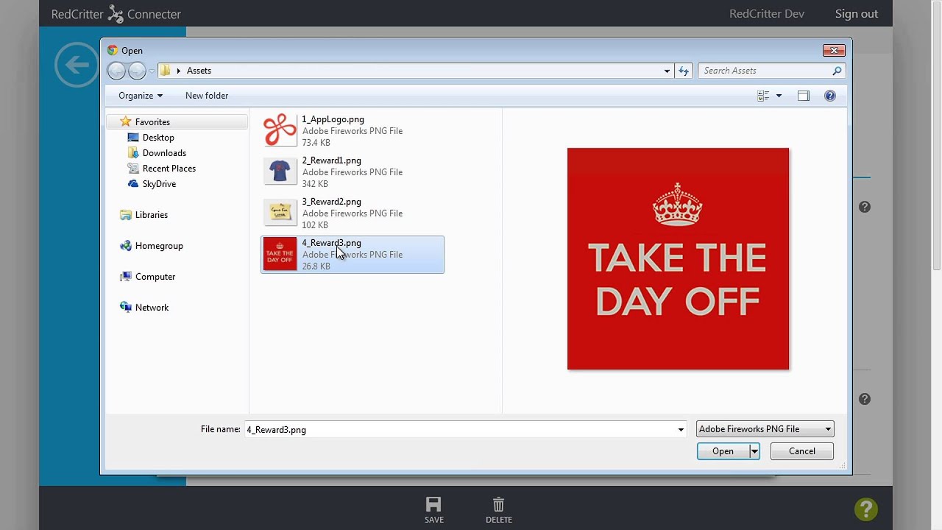Click the search magnifier icon

pos(837,71)
